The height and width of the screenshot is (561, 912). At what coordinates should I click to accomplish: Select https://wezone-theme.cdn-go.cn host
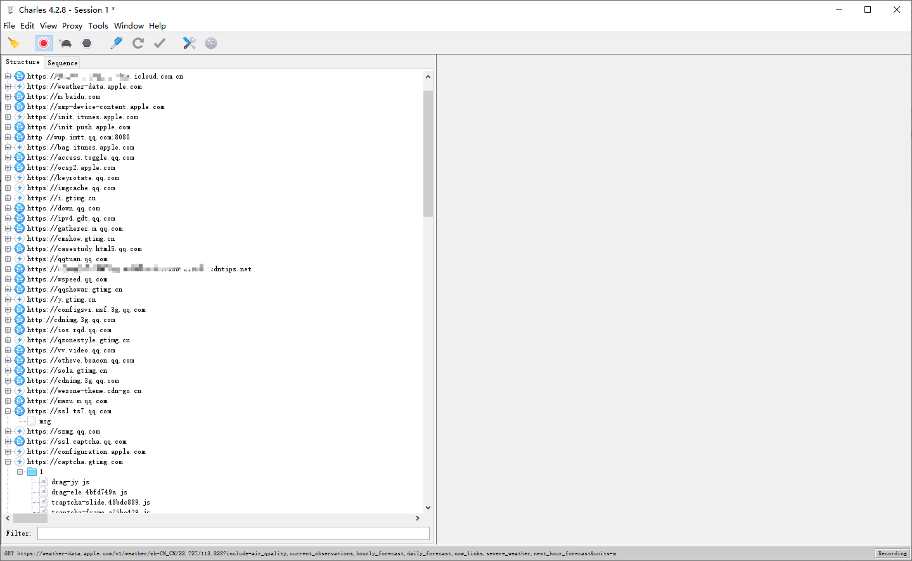pyautogui.click(x=84, y=391)
